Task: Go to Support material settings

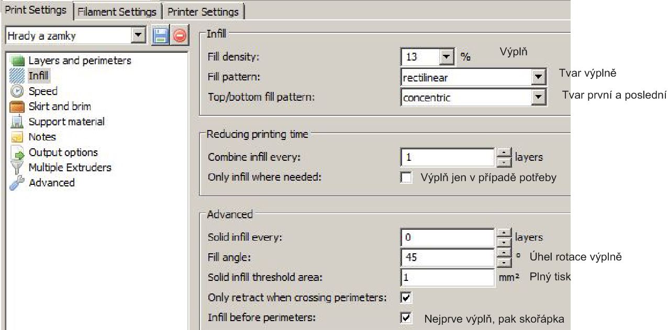Action: point(66,122)
